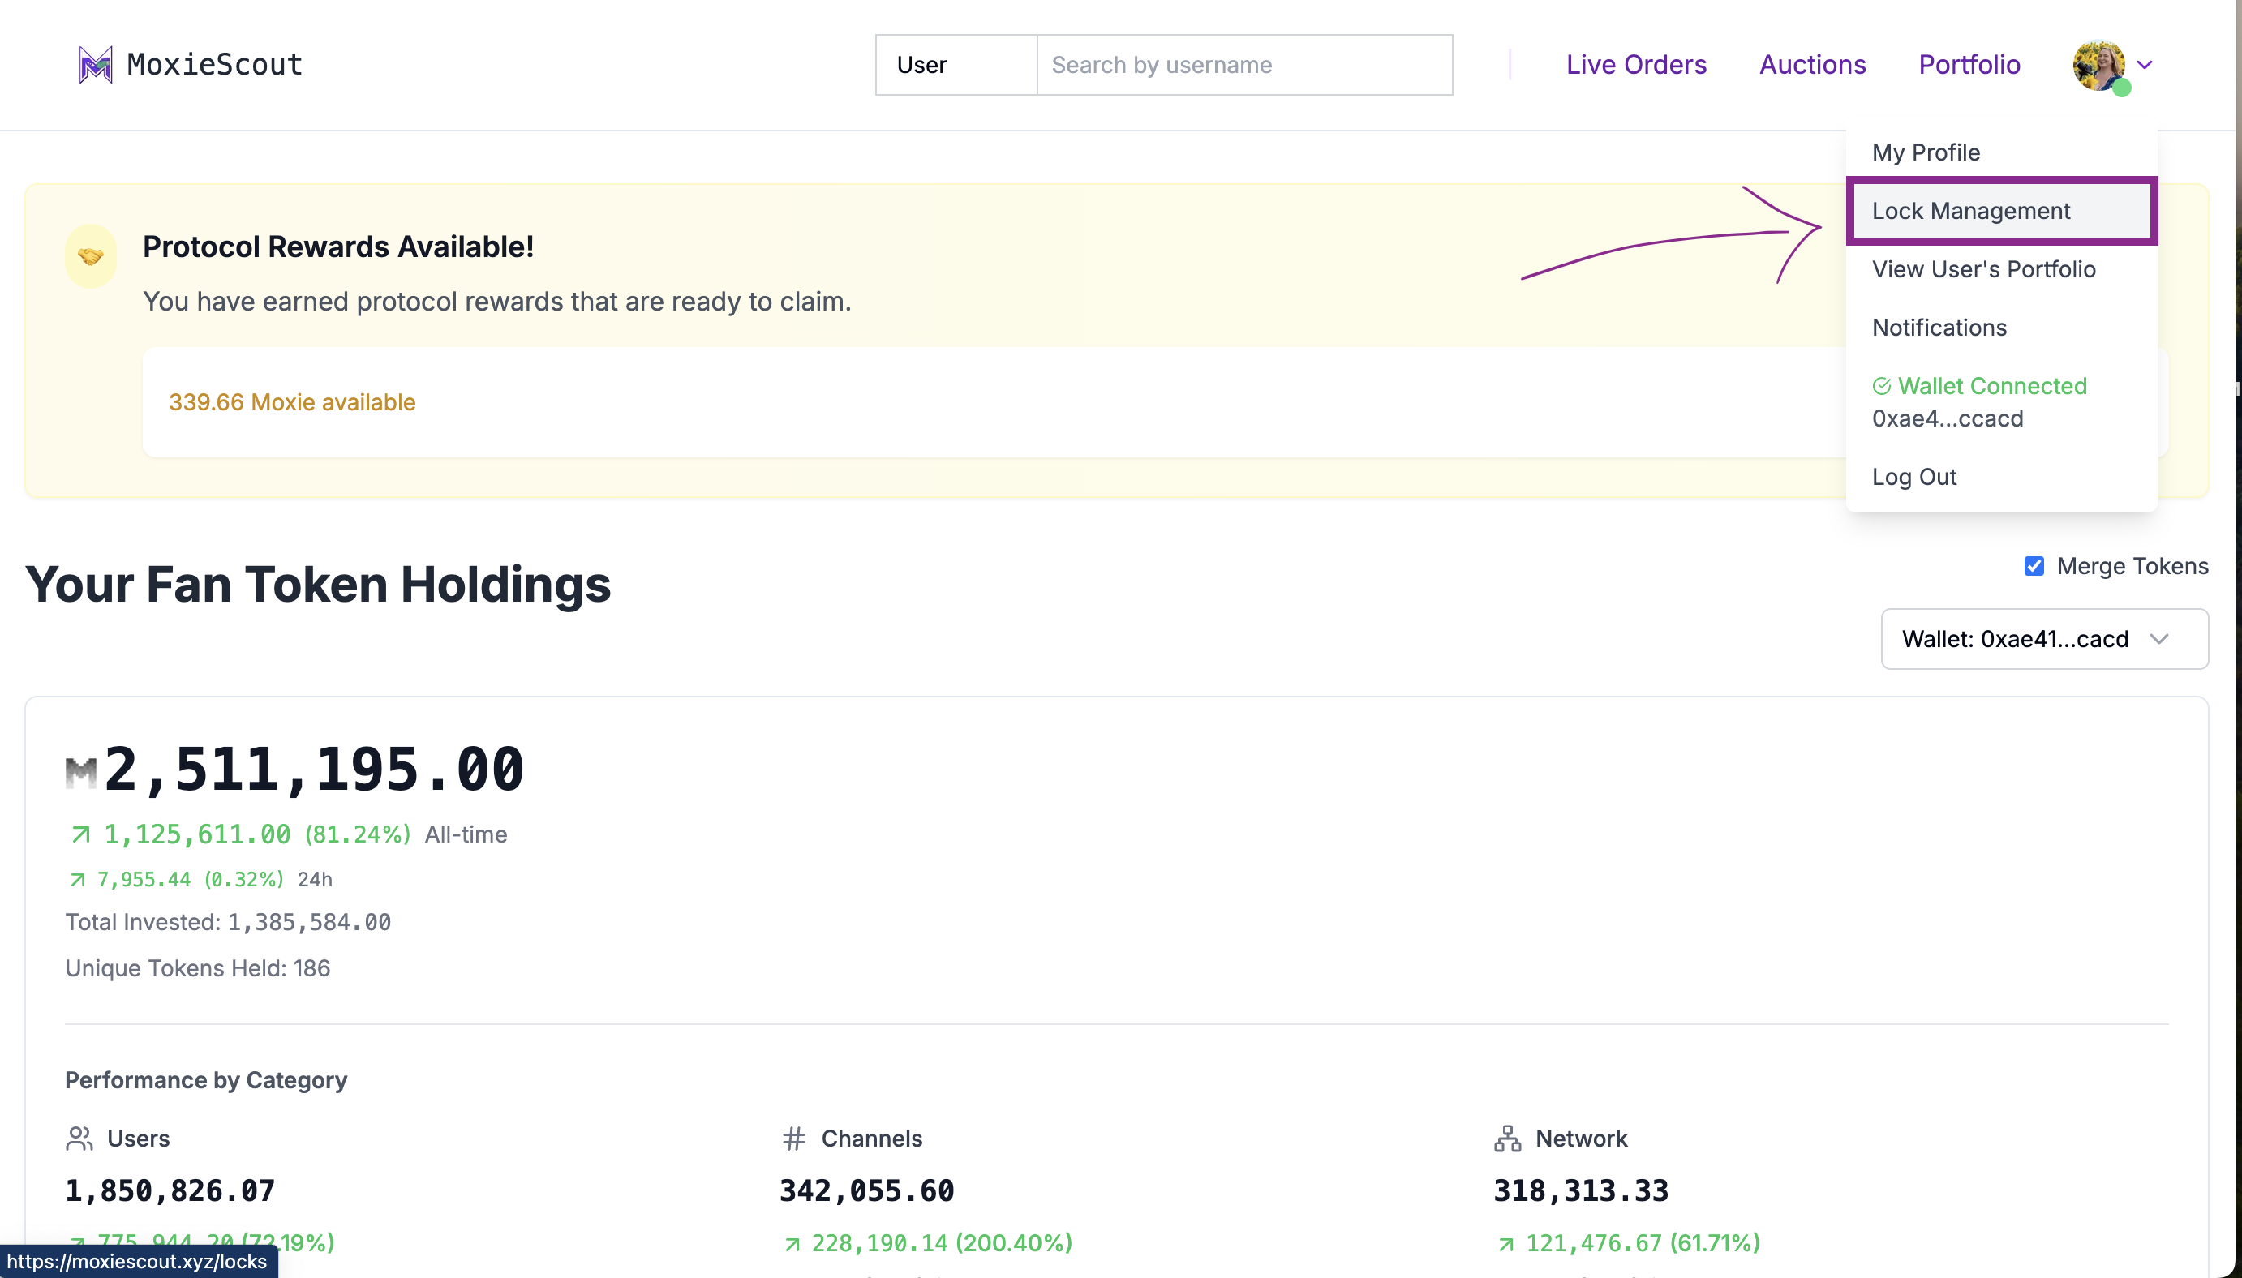Image resolution: width=2242 pixels, height=1278 pixels.
Task: Click the 7,955.44 24h change value
Action: coord(143,880)
